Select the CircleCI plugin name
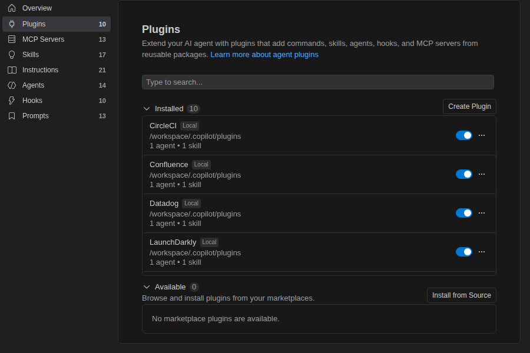 click(163, 126)
